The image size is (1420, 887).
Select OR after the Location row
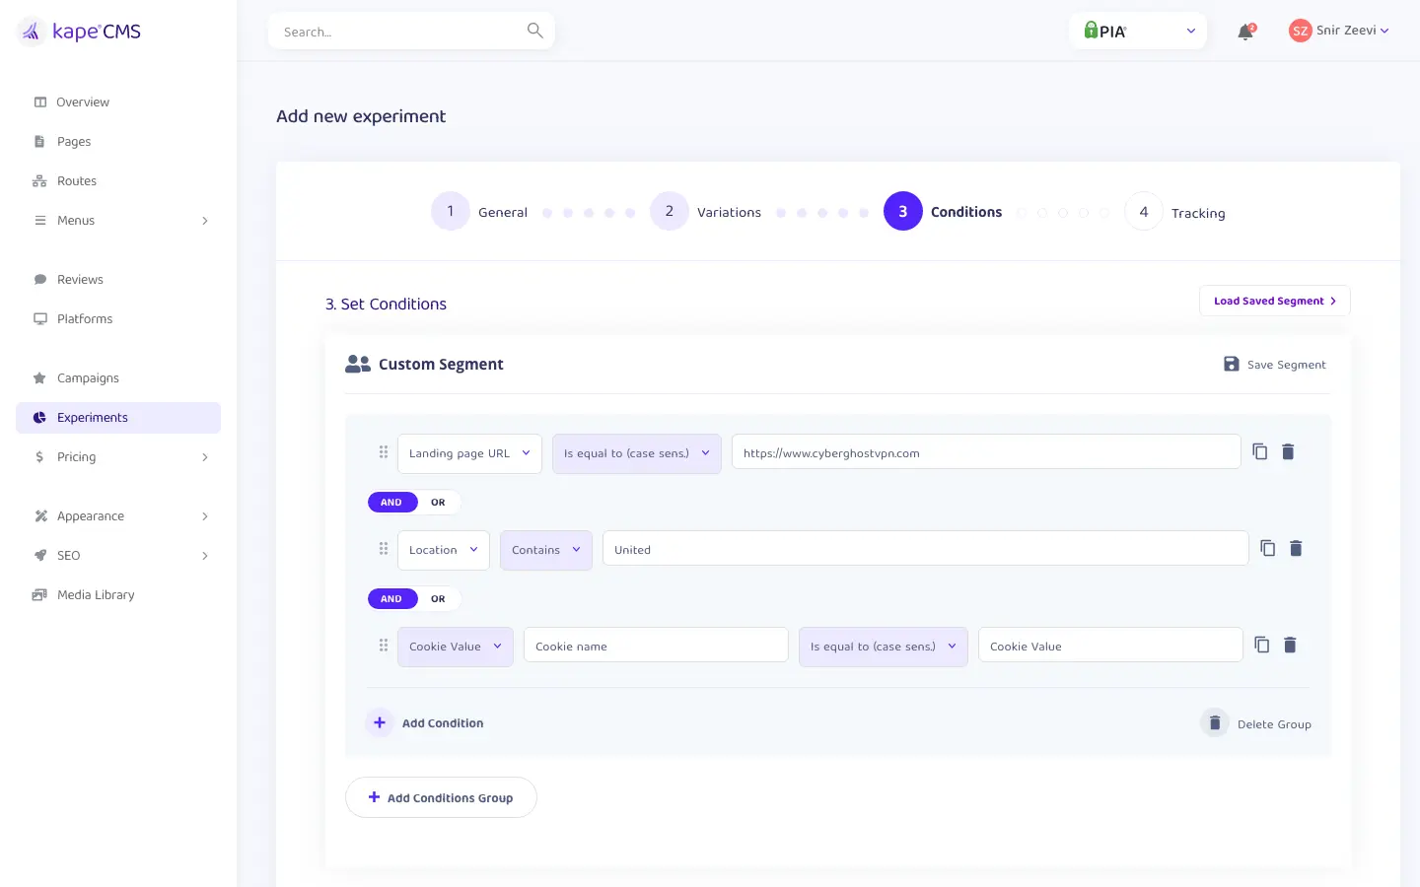(438, 598)
